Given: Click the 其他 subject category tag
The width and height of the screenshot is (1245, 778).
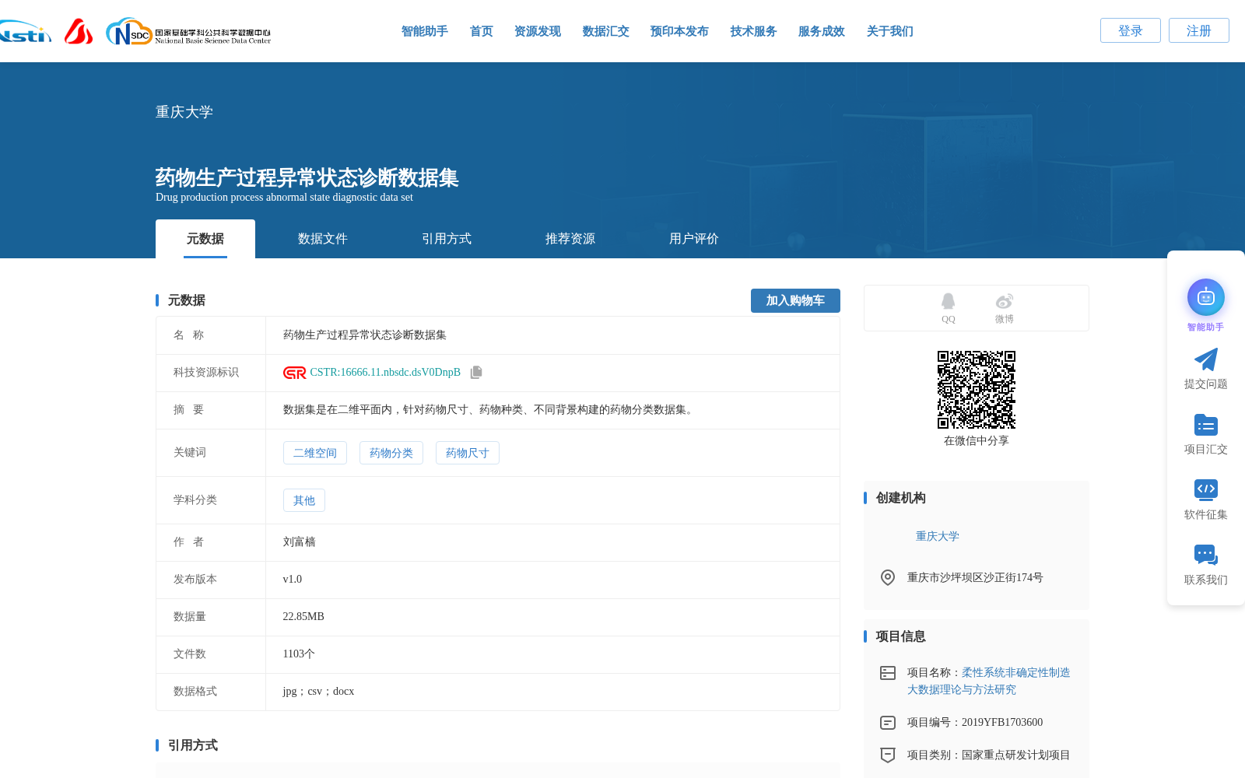Looking at the screenshot, I should tap(304, 500).
